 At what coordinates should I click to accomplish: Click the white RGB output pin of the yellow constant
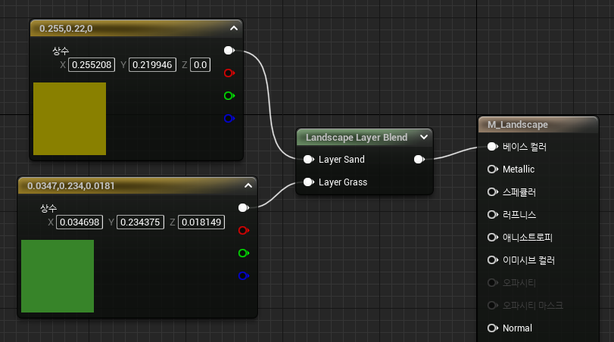point(229,51)
